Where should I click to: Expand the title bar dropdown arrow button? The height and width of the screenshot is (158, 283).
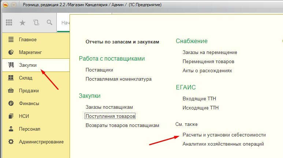[14, 5]
